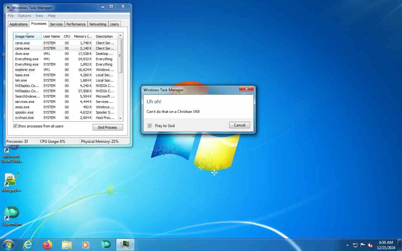Select the explorer.exe process
The height and width of the screenshot is (251, 402).
pos(65,70)
